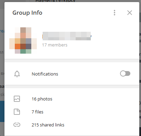Screen dimensions: 141x136
Task: Click the Notifications label
Action: click(x=45, y=74)
